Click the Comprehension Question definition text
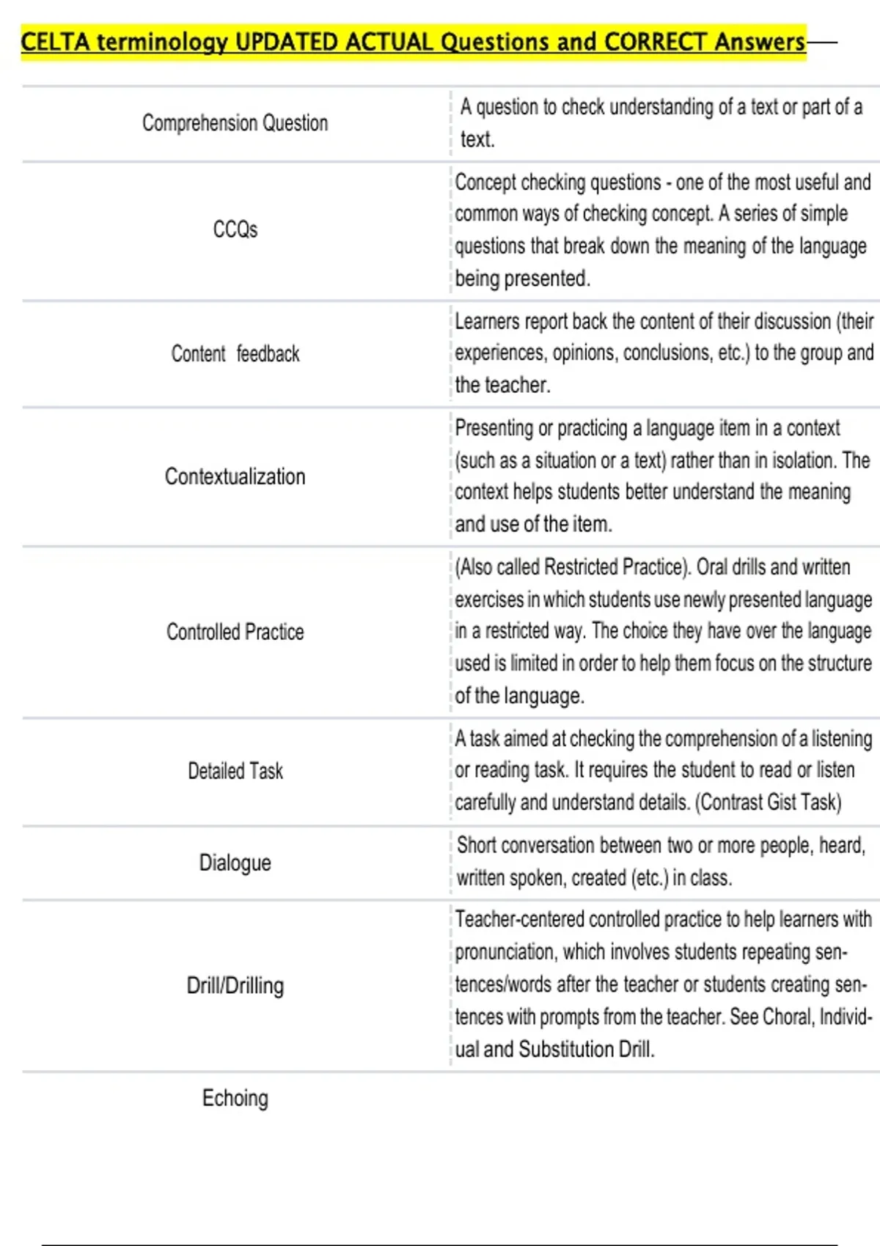This screenshot has height=1246, width=880. pos(660,122)
